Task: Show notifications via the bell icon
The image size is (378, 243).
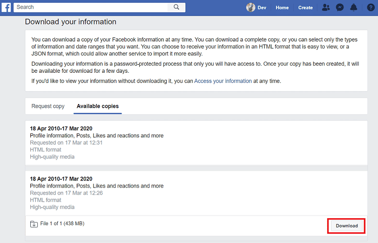Action: [354, 8]
